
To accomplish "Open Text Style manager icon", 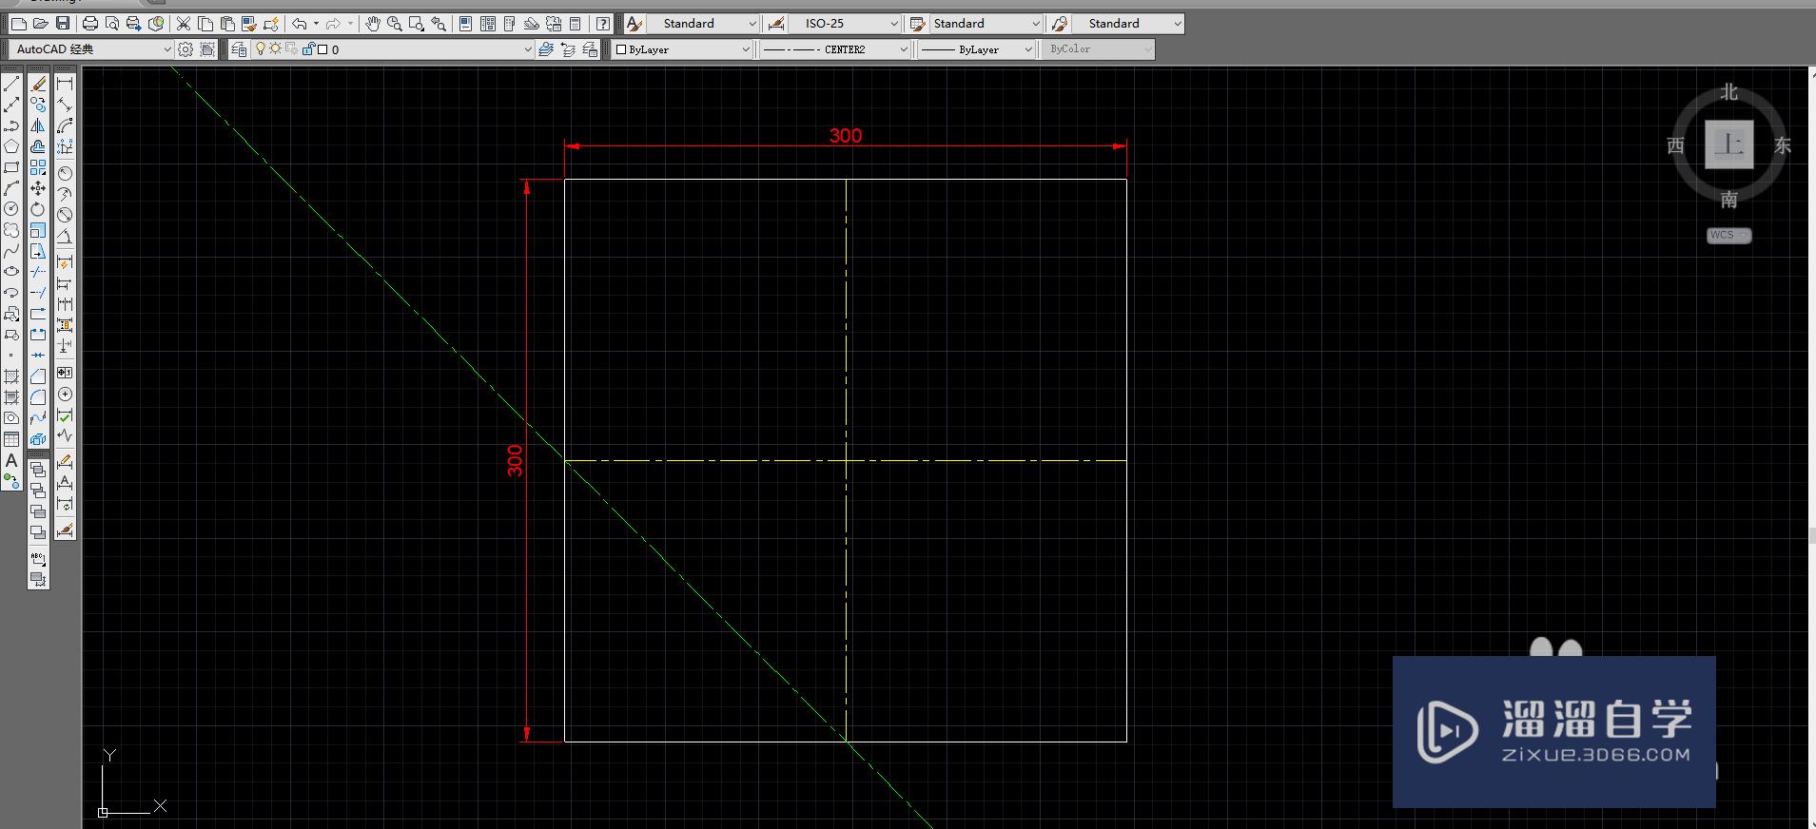I will tap(635, 24).
